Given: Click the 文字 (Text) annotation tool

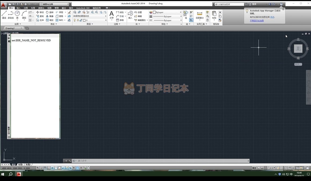Looking at the screenshot, I should pos(112,15).
